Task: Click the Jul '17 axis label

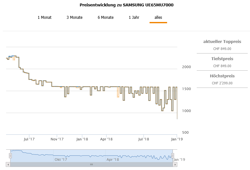Action: (x=29, y=139)
